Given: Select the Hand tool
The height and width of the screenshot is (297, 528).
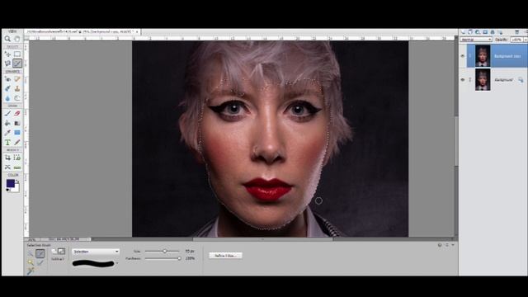Looking at the screenshot, I should (17, 39).
